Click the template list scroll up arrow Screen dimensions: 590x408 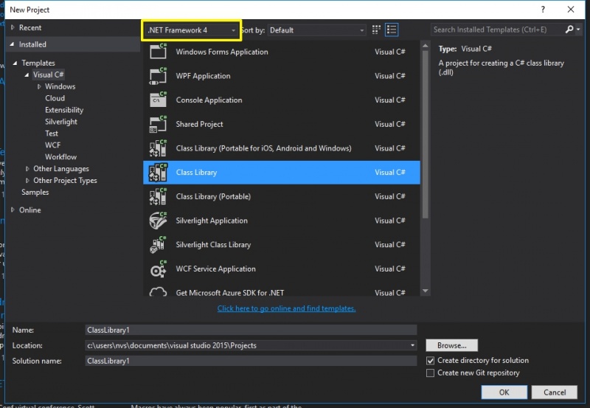coord(426,46)
